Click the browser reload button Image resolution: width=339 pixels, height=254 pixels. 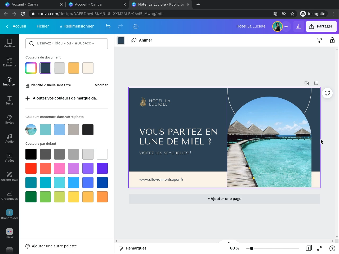tap(23, 14)
